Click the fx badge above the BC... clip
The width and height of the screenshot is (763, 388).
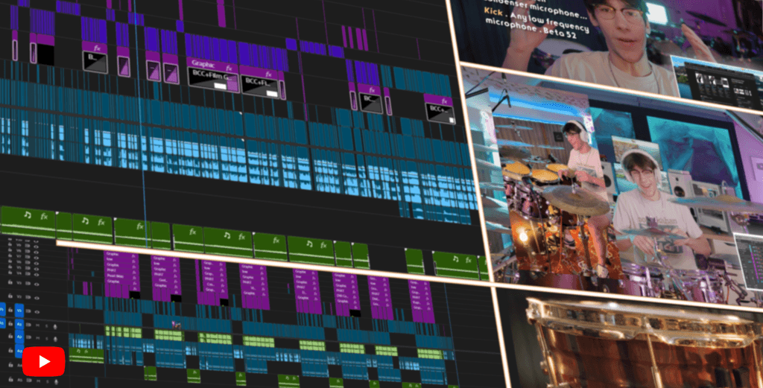click(x=373, y=89)
